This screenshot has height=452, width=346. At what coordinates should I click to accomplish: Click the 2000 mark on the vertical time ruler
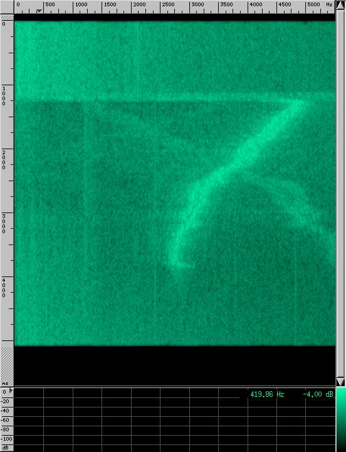point(4,160)
